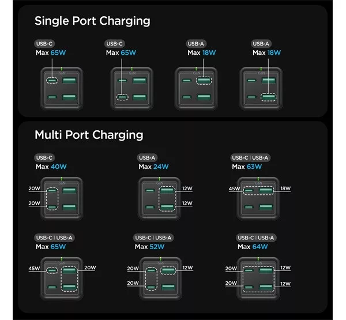Screen dimensions: 346x320
Task: Click the highlighted bottom USB-C port in second charger
Action: 122,97
